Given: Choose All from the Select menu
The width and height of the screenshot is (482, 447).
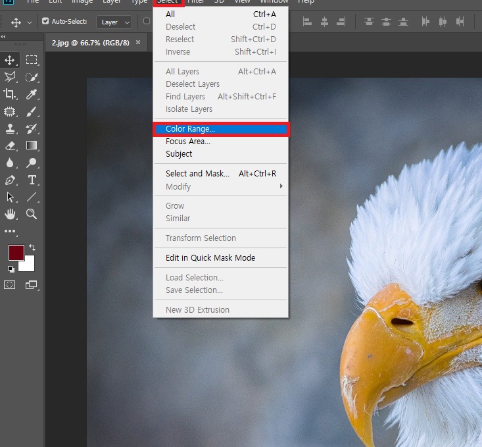Looking at the screenshot, I should click(x=221, y=14).
